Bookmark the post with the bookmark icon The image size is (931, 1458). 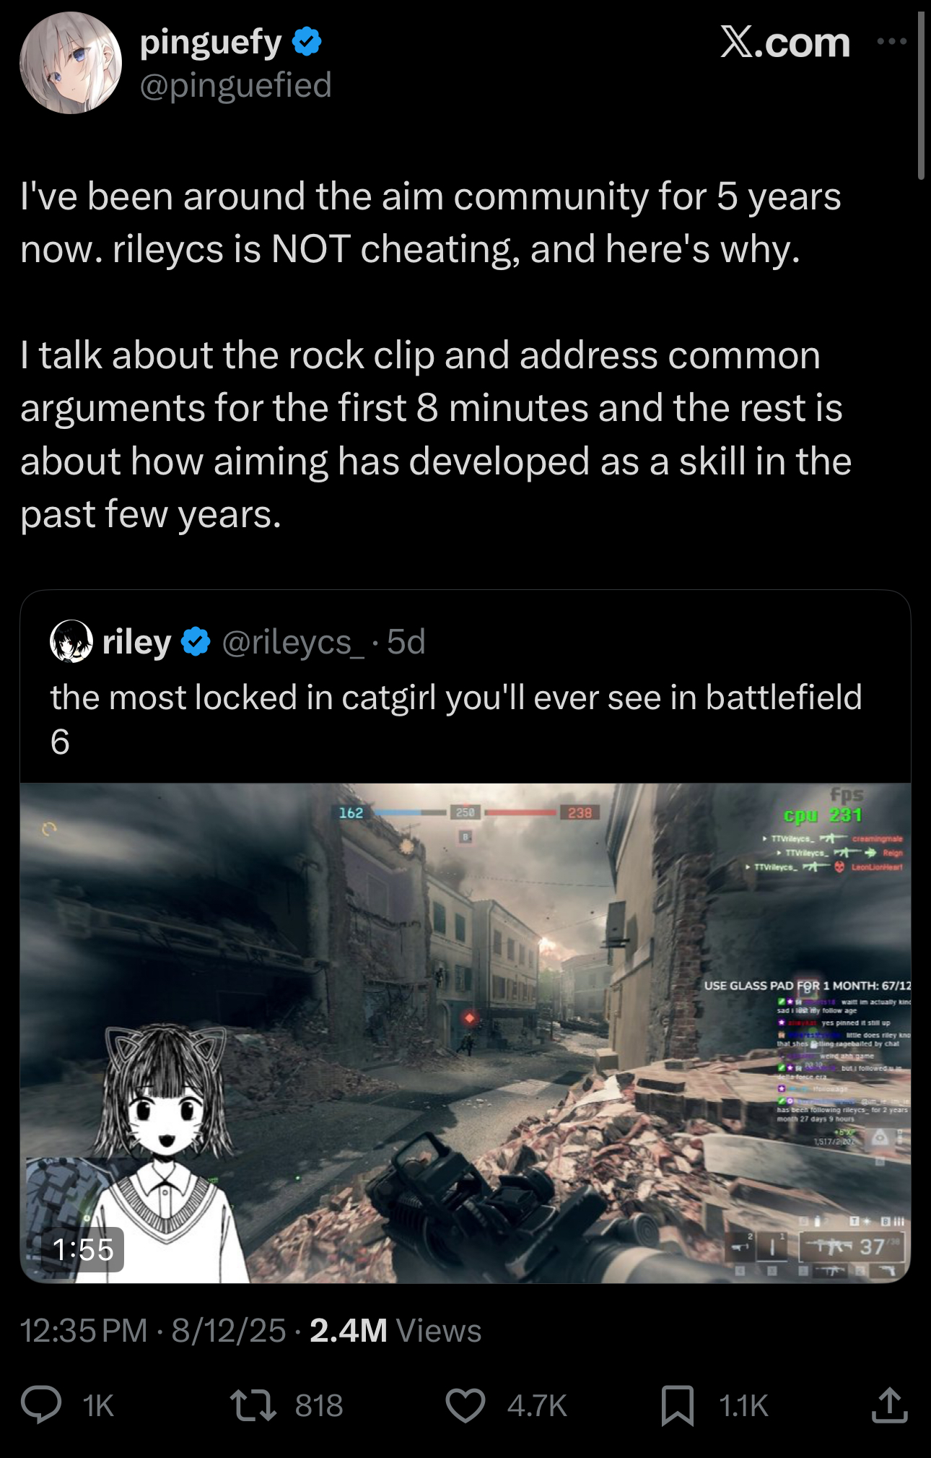tap(678, 1405)
